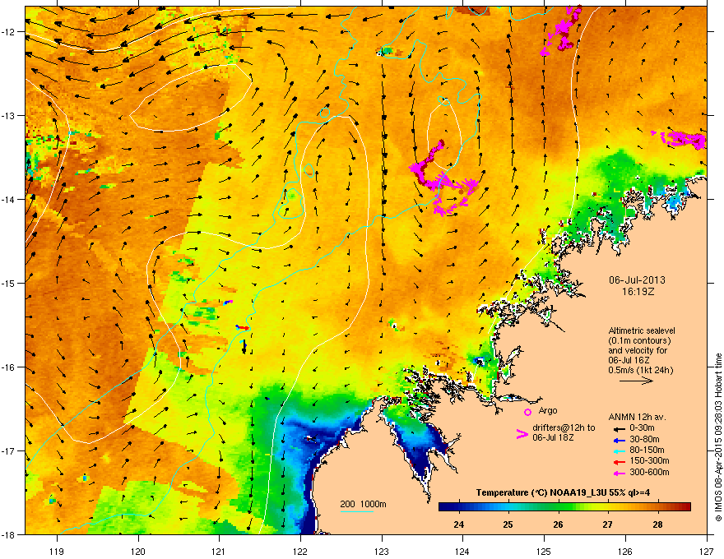Click the colorbar tick label '25'
The width and height of the screenshot is (724, 559).
508,524
